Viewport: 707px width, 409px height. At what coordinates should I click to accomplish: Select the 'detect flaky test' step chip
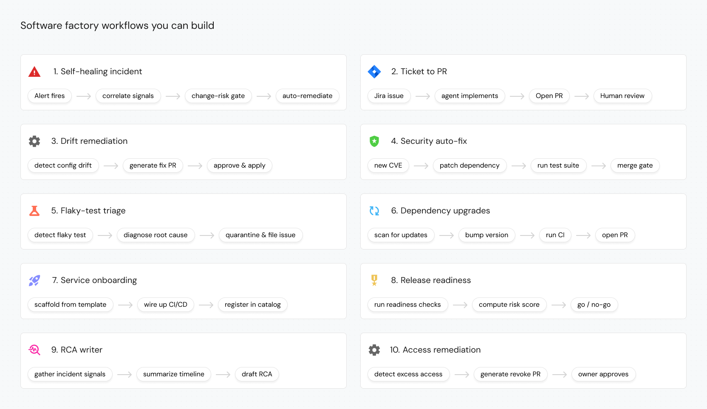(60, 235)
